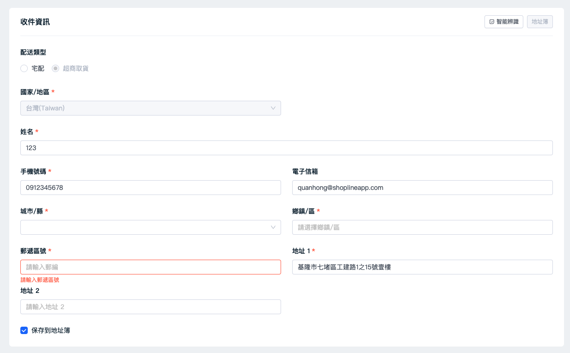
Task: Click the 手機號碼 field with 0912345678
Action: click(151, 188)
